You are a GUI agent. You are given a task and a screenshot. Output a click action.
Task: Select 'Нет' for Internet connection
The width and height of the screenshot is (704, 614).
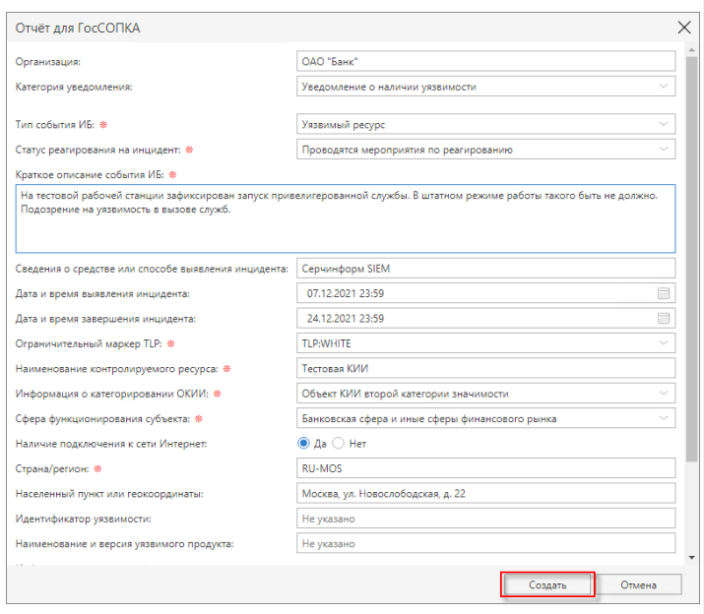pos(340,444)
